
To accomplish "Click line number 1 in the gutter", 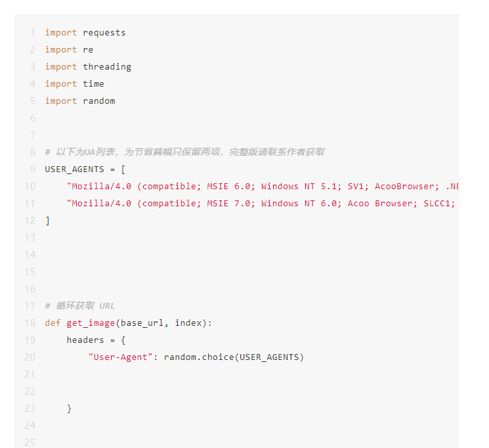I will 32,33.
